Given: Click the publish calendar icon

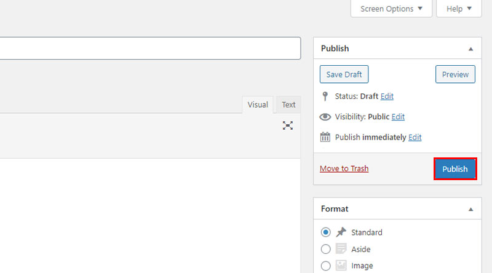Looking at the screenshot, I should pyautogui.click(x=325, y=137).
